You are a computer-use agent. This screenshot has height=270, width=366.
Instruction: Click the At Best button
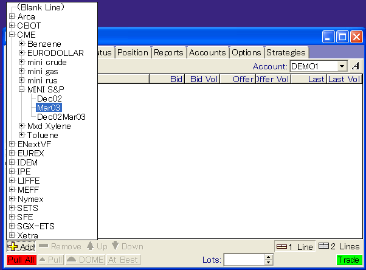[x=123, y=260]
